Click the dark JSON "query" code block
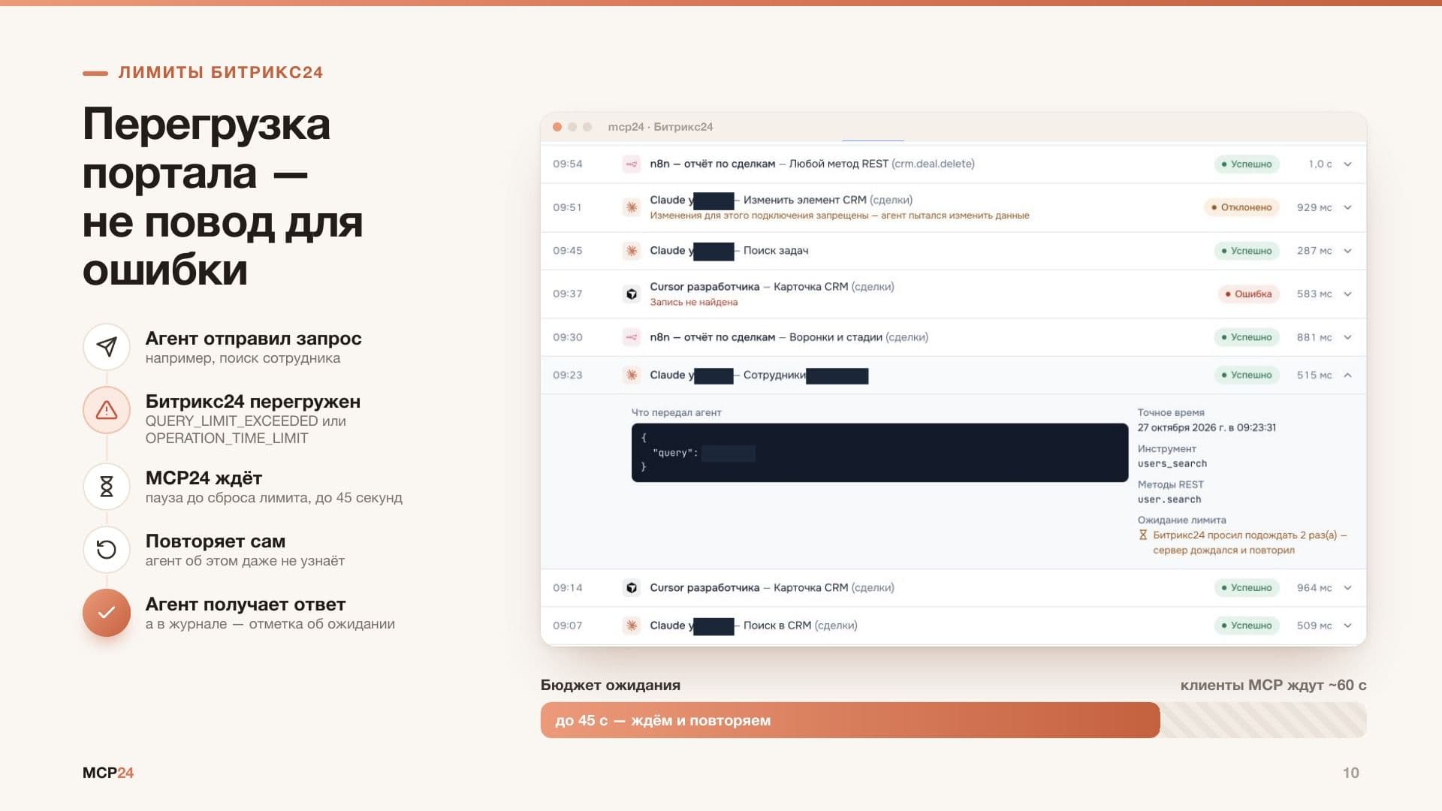 click(879, 453)
